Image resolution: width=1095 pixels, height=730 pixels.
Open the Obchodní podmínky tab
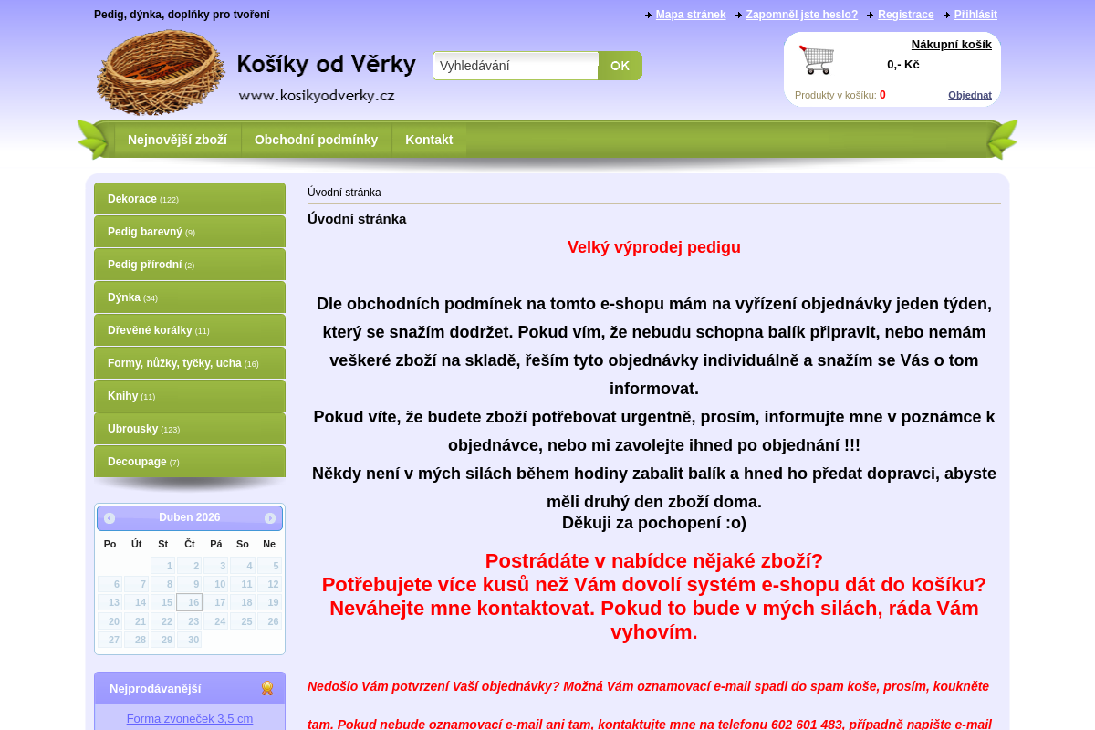click(316, 140)
